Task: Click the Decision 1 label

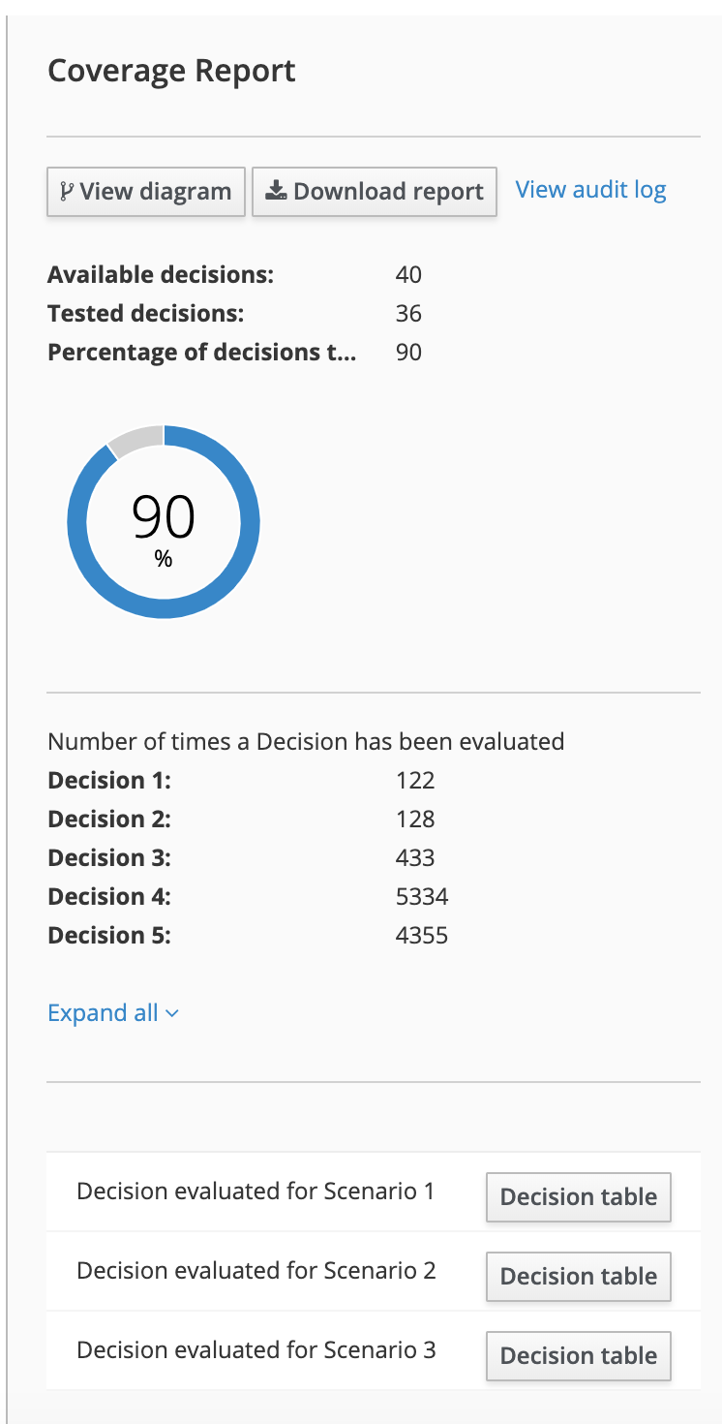Action: [109, 781]
